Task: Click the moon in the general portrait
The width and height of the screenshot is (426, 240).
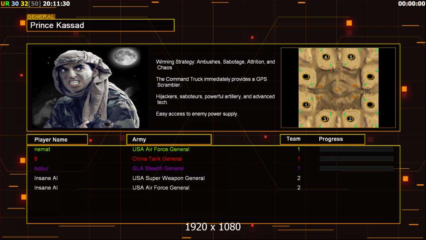Action: [x=125, y=56]
